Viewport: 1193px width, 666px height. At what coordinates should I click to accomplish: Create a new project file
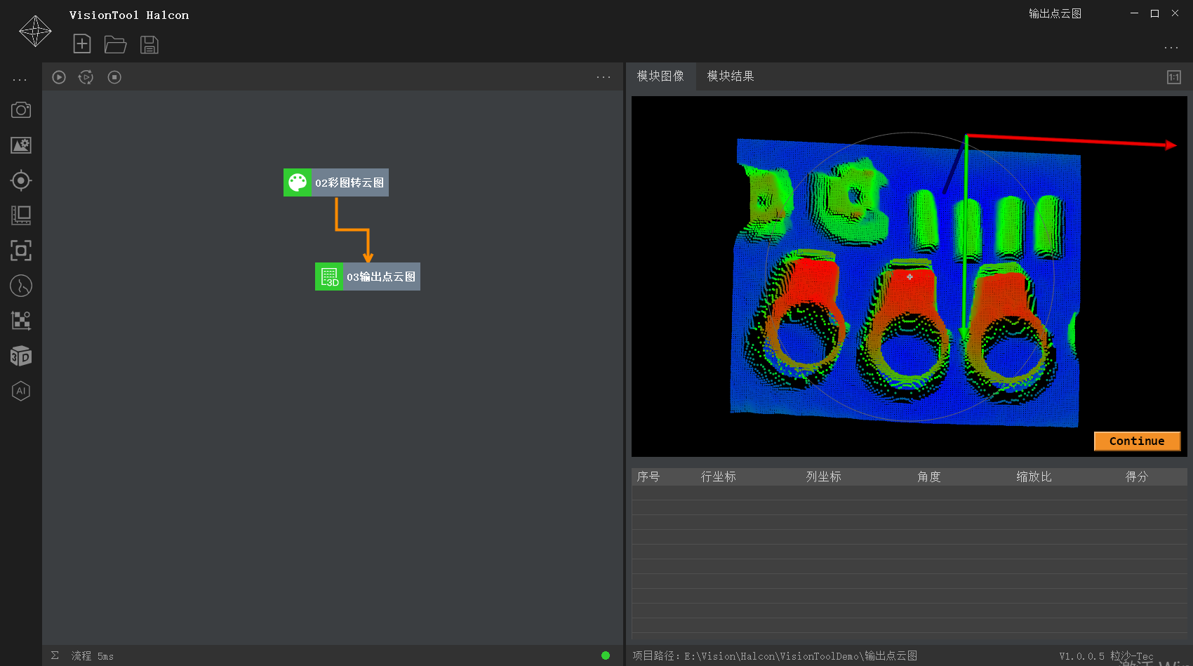pyautogui.click(x=82, y=44)
